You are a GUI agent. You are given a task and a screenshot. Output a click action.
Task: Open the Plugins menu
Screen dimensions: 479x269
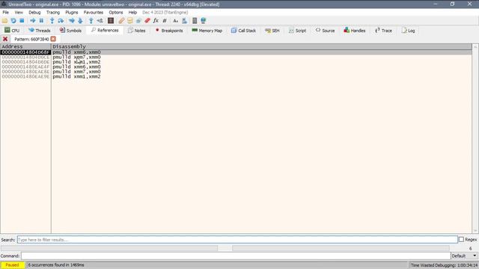coord(72,12)
